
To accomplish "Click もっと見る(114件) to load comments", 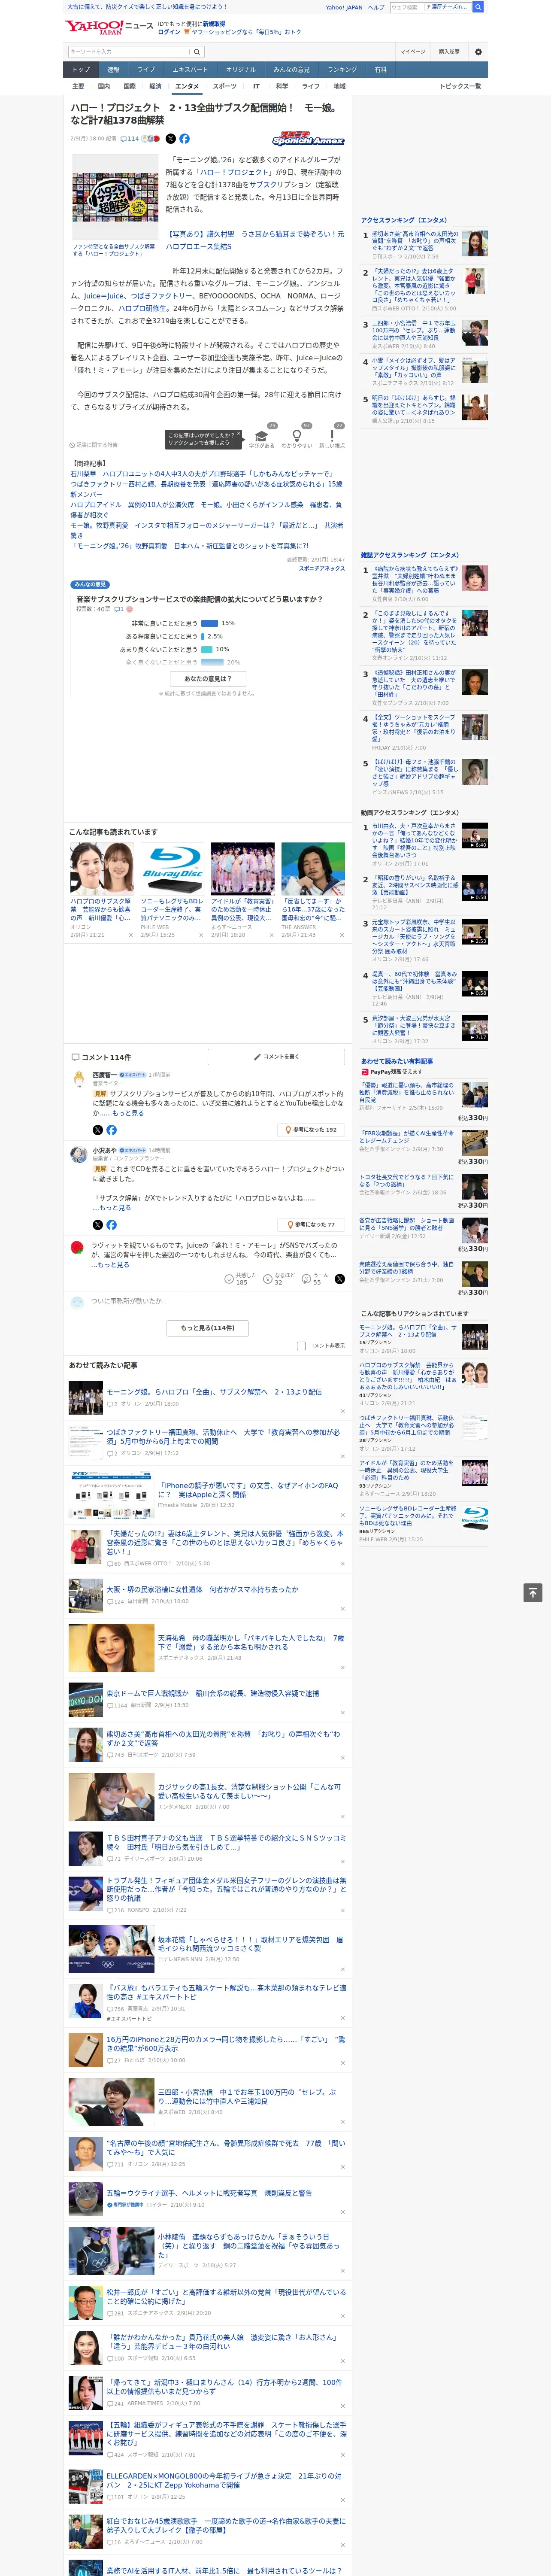I will pyautogui.click(x=208, y=1327).
